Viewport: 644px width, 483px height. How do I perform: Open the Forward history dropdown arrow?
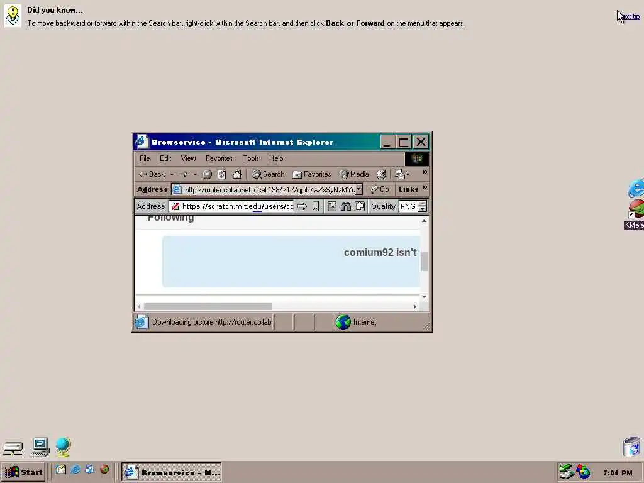click(195, 175)
